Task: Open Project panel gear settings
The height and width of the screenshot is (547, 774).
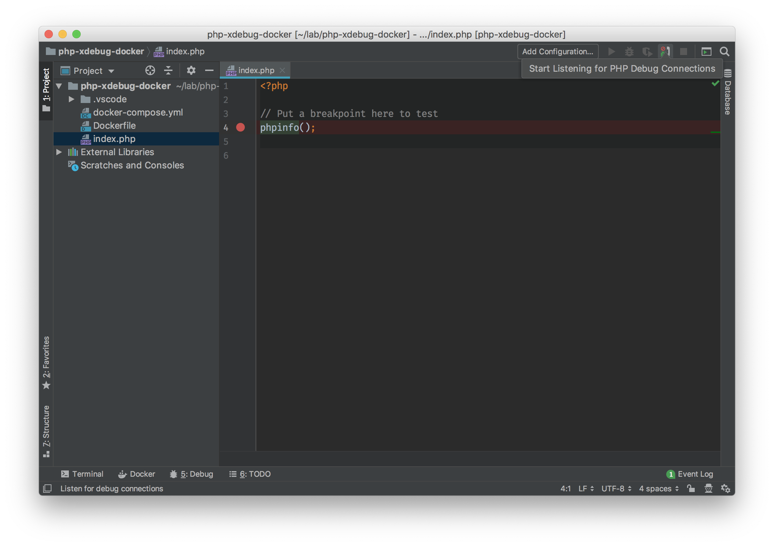Action: 191,71
